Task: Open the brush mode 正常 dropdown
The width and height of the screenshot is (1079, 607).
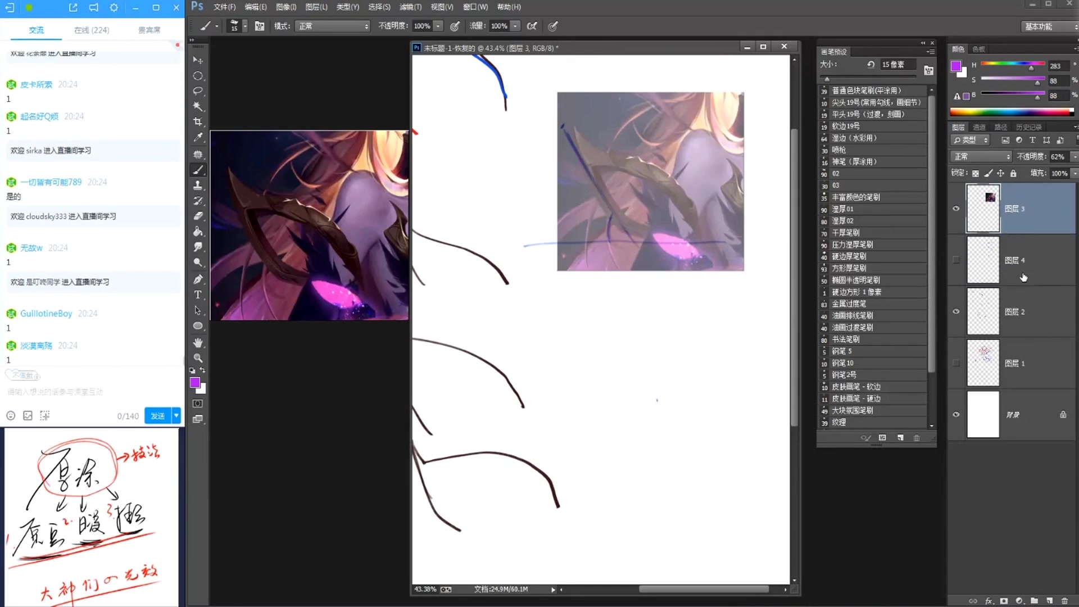Action: (333, 26)
